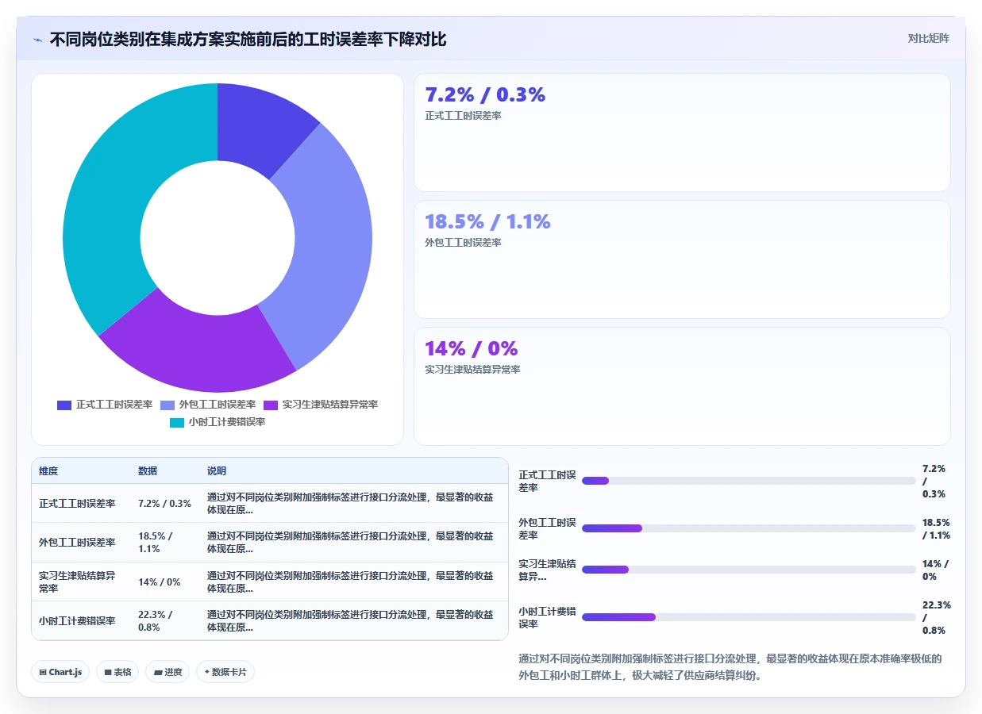Screen dimensions: 982x714
Task: Click the 数据卡片 tag chip
Action: 225,672
